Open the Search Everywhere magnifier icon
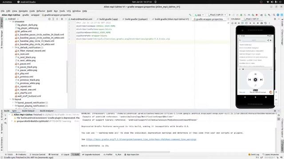 (x=274, y=15)
